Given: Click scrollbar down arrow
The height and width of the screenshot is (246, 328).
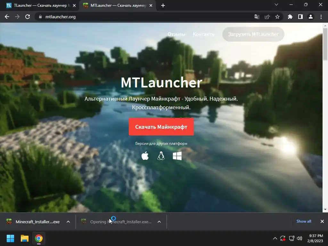Looking at the screenshot, I should click(325, 209).
